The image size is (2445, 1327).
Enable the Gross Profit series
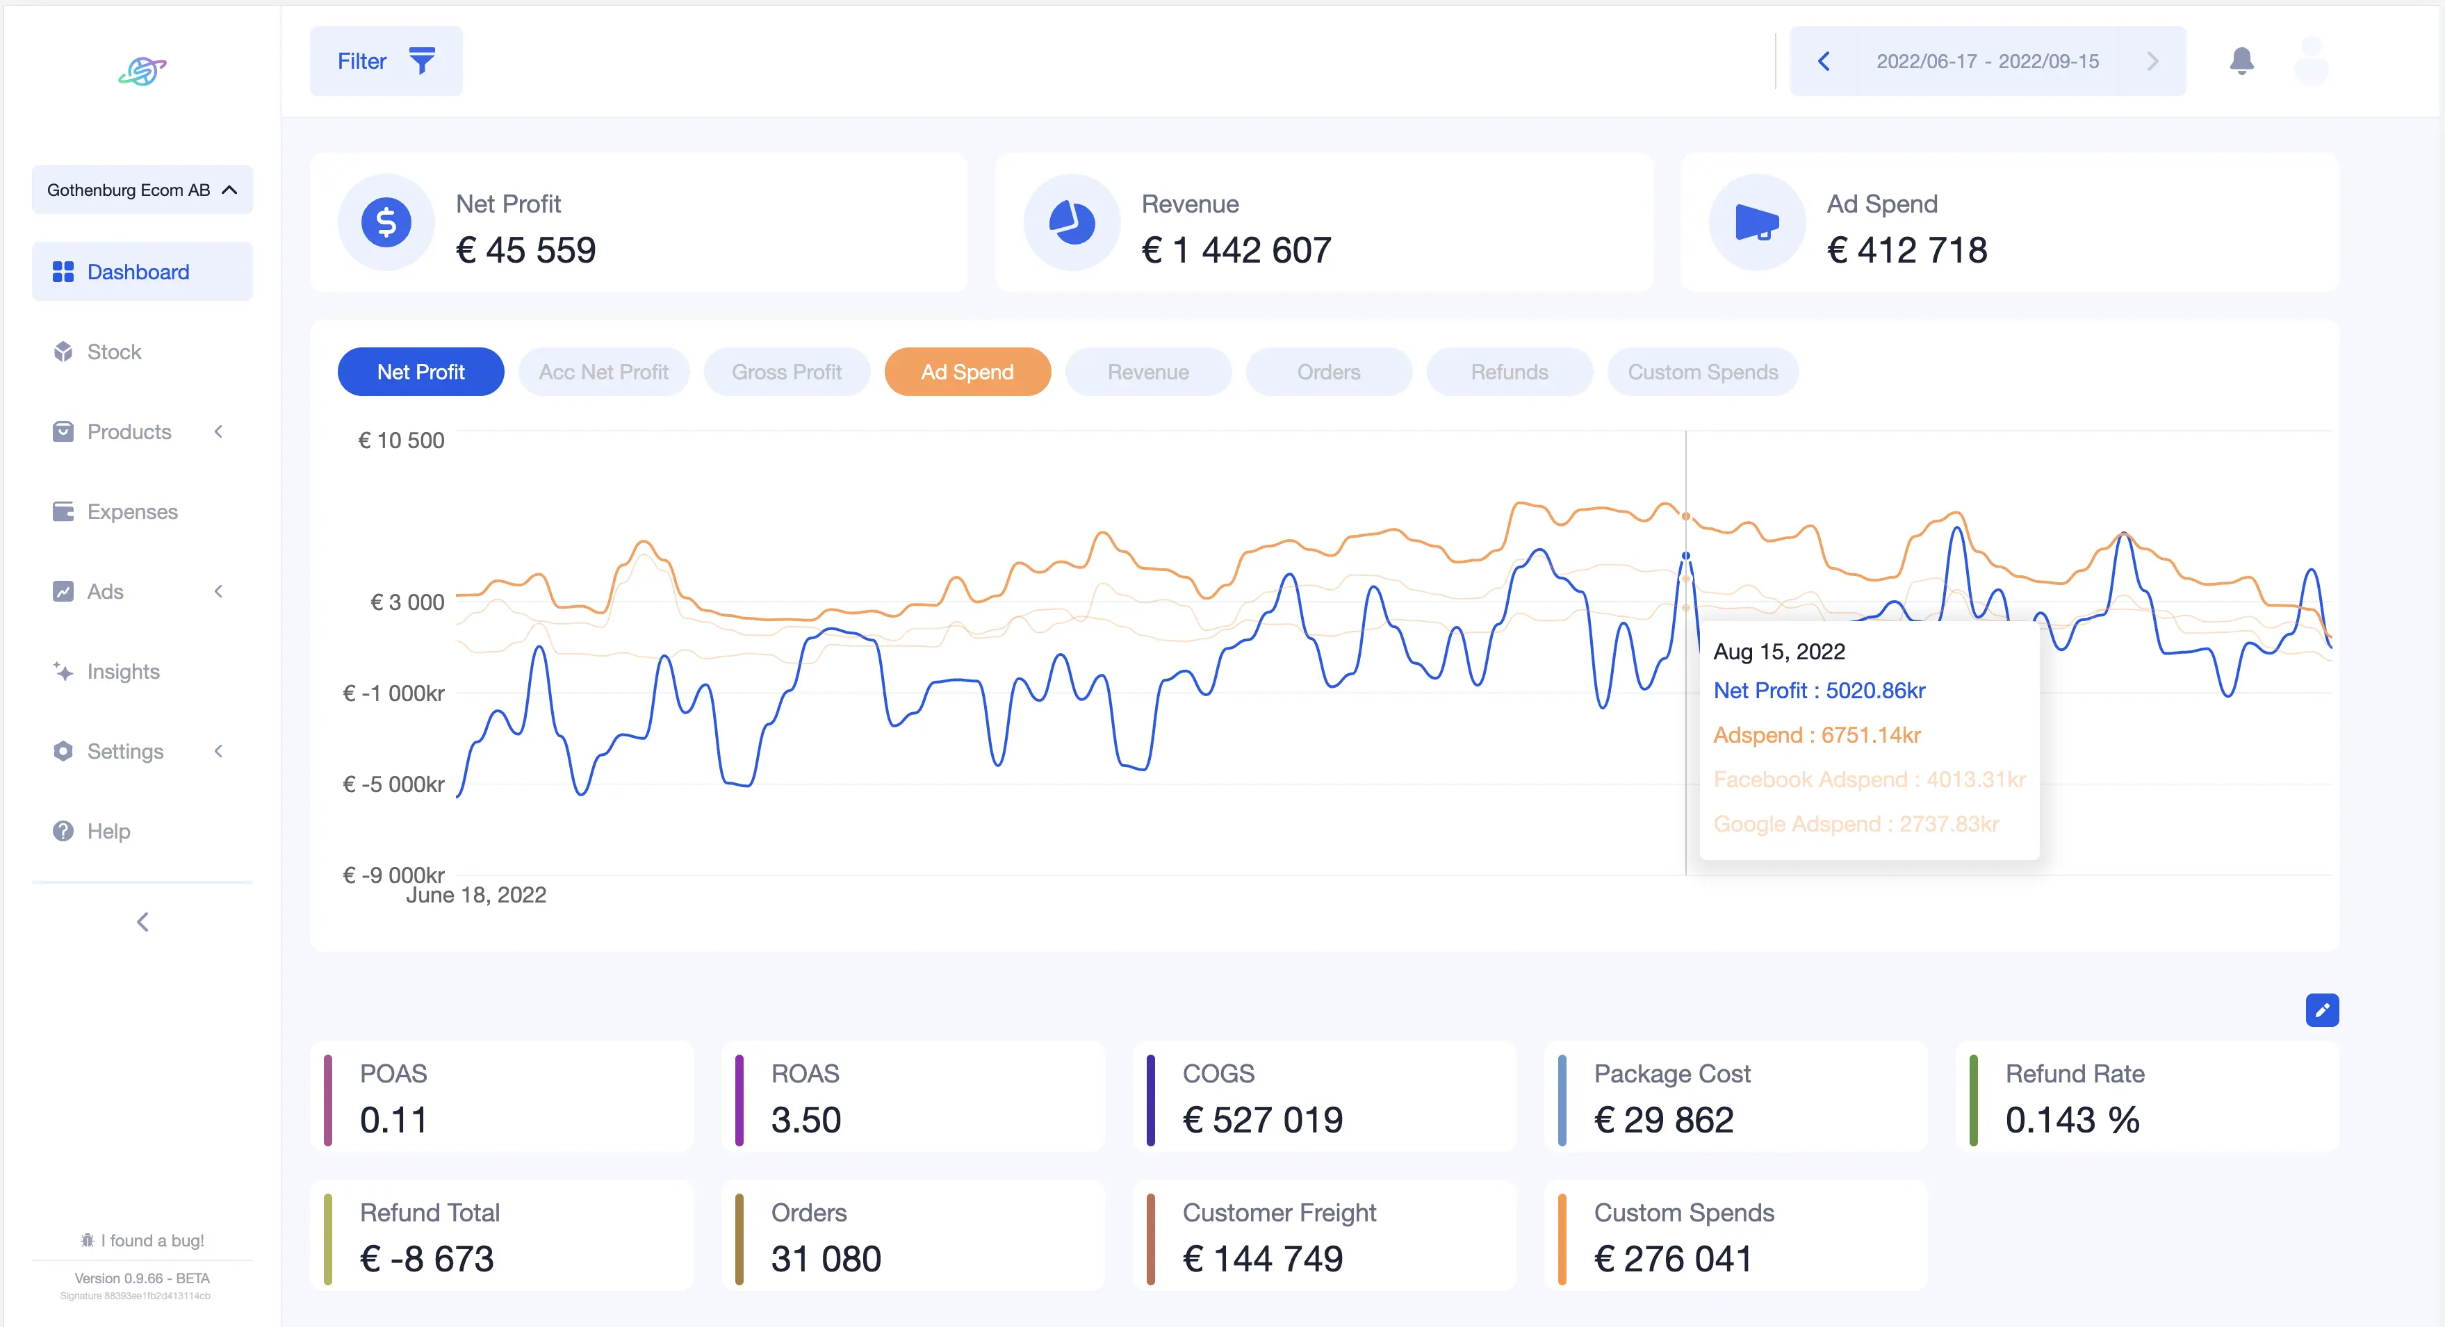pyautogui.click(x=787, y=371)
